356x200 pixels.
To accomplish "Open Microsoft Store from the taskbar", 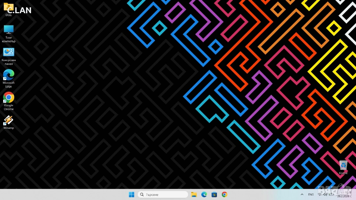I will [x=214, y=194].
